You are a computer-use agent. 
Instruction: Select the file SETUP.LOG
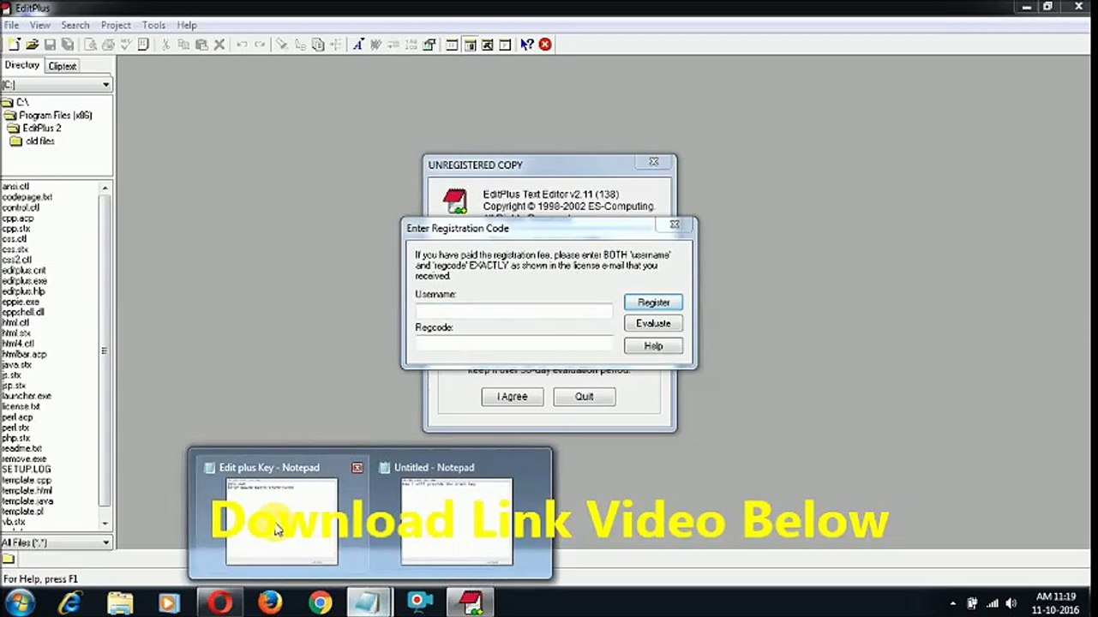26,470
